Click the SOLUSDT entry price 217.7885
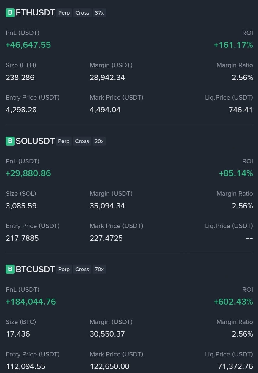Viewport: 258px width, 373px height. 22,238
